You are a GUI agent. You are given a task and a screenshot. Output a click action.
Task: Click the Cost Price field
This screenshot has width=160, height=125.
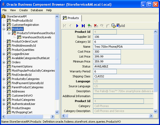[107, 52]
